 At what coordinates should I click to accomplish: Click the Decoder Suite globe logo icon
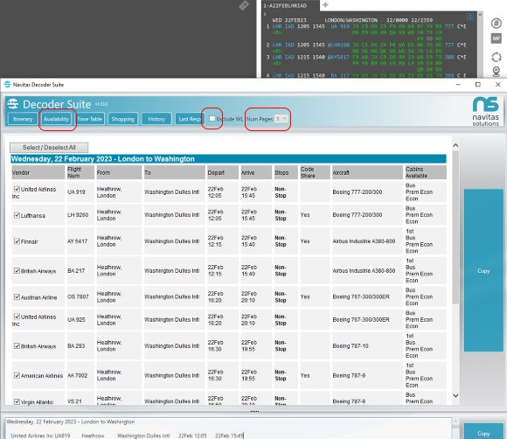[13, 104]
